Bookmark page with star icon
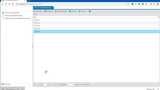The width and height of the screenshot is (160, 90). coord(128,4)
